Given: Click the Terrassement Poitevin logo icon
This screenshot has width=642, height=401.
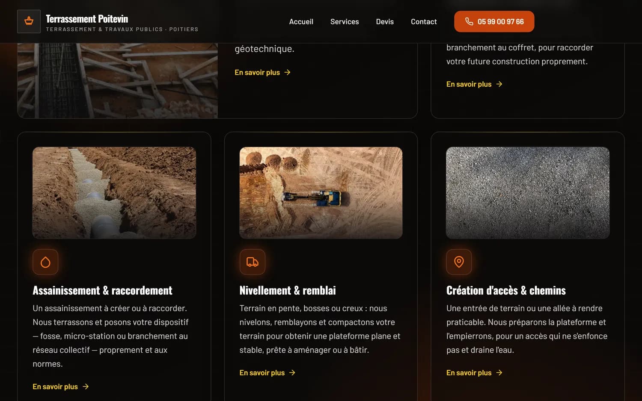Looking at the screenshot, I should click(x=29, y=21).
